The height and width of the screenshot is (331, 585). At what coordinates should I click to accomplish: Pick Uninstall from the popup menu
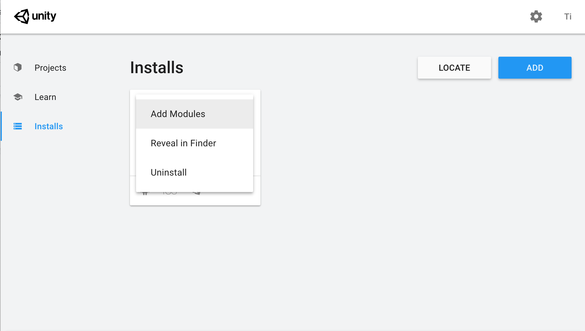pos(169,173)
